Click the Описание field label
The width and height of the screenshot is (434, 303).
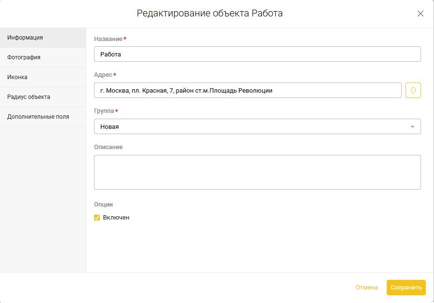(108, 147)
